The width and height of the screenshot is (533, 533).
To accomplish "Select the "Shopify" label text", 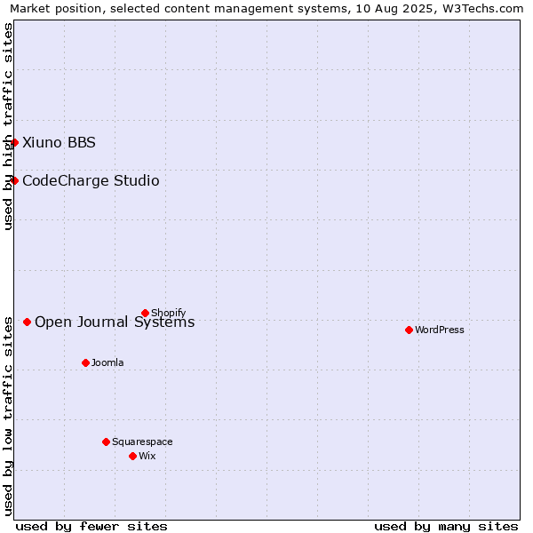I will pyautogui.click(x=168, y=313).
